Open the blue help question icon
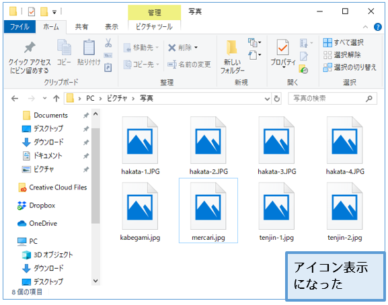The image size is (388, 305). coord(378,27)
